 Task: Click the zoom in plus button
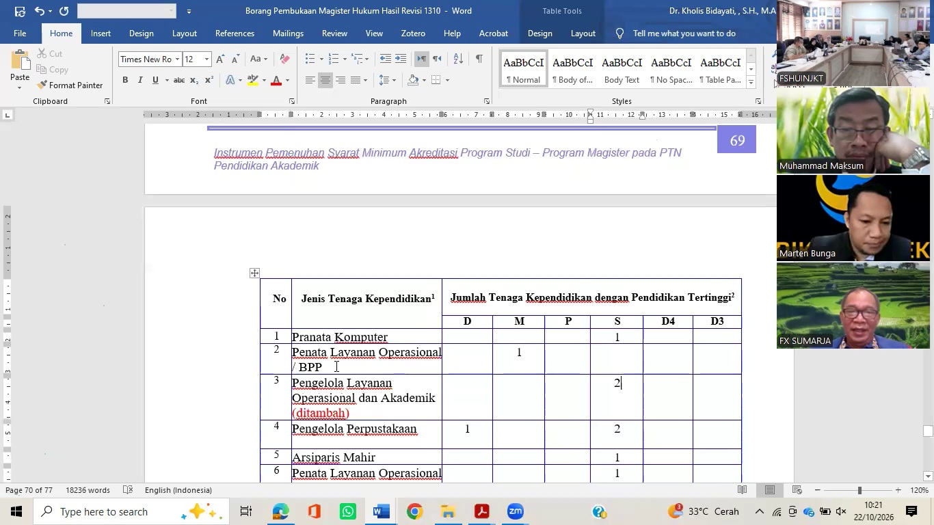point(898,490)
